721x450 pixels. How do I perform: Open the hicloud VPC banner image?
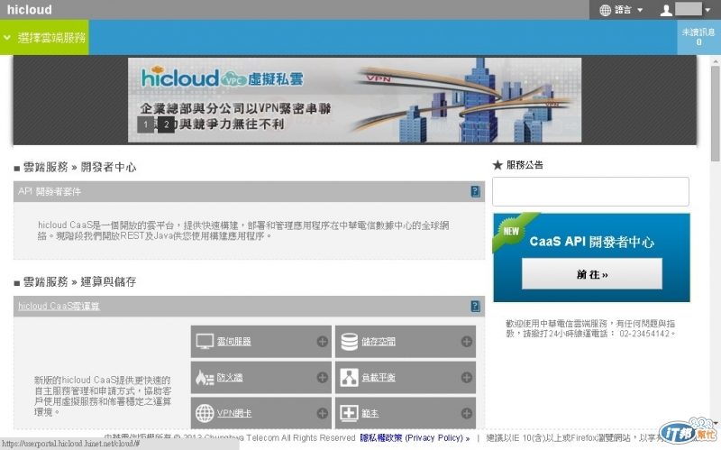pos(354,100)
